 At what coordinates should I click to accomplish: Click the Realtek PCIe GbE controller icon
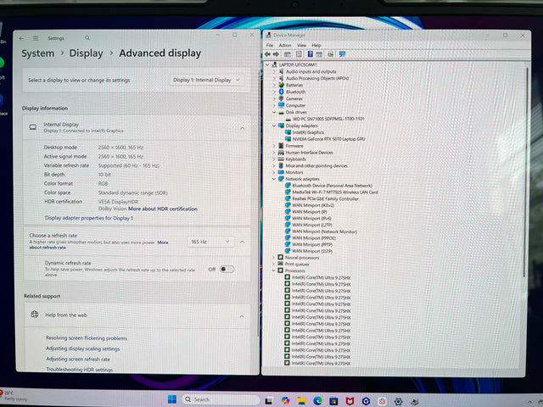point(288,198)
